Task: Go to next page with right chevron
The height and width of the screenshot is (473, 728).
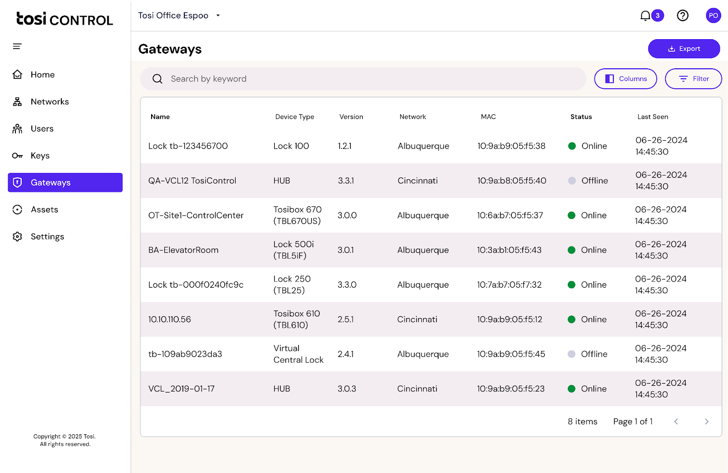Action: pos(707,422)
